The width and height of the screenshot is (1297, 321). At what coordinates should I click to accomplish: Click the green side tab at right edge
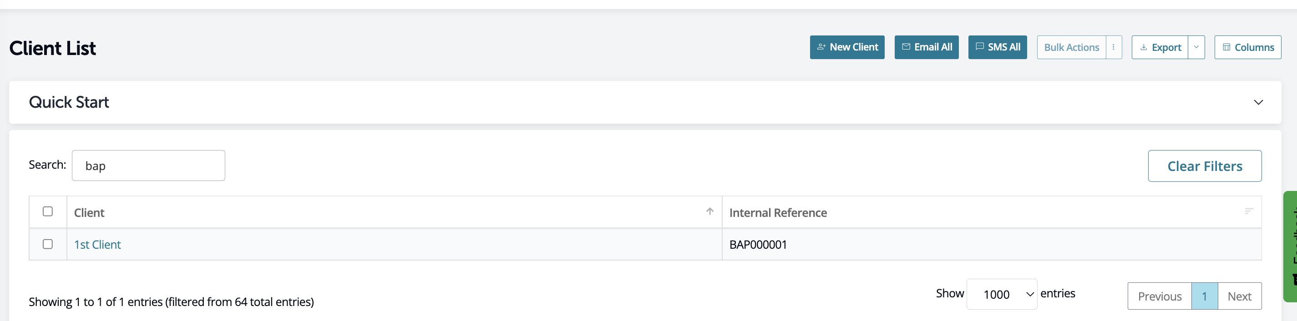[x=1291, y=246]
